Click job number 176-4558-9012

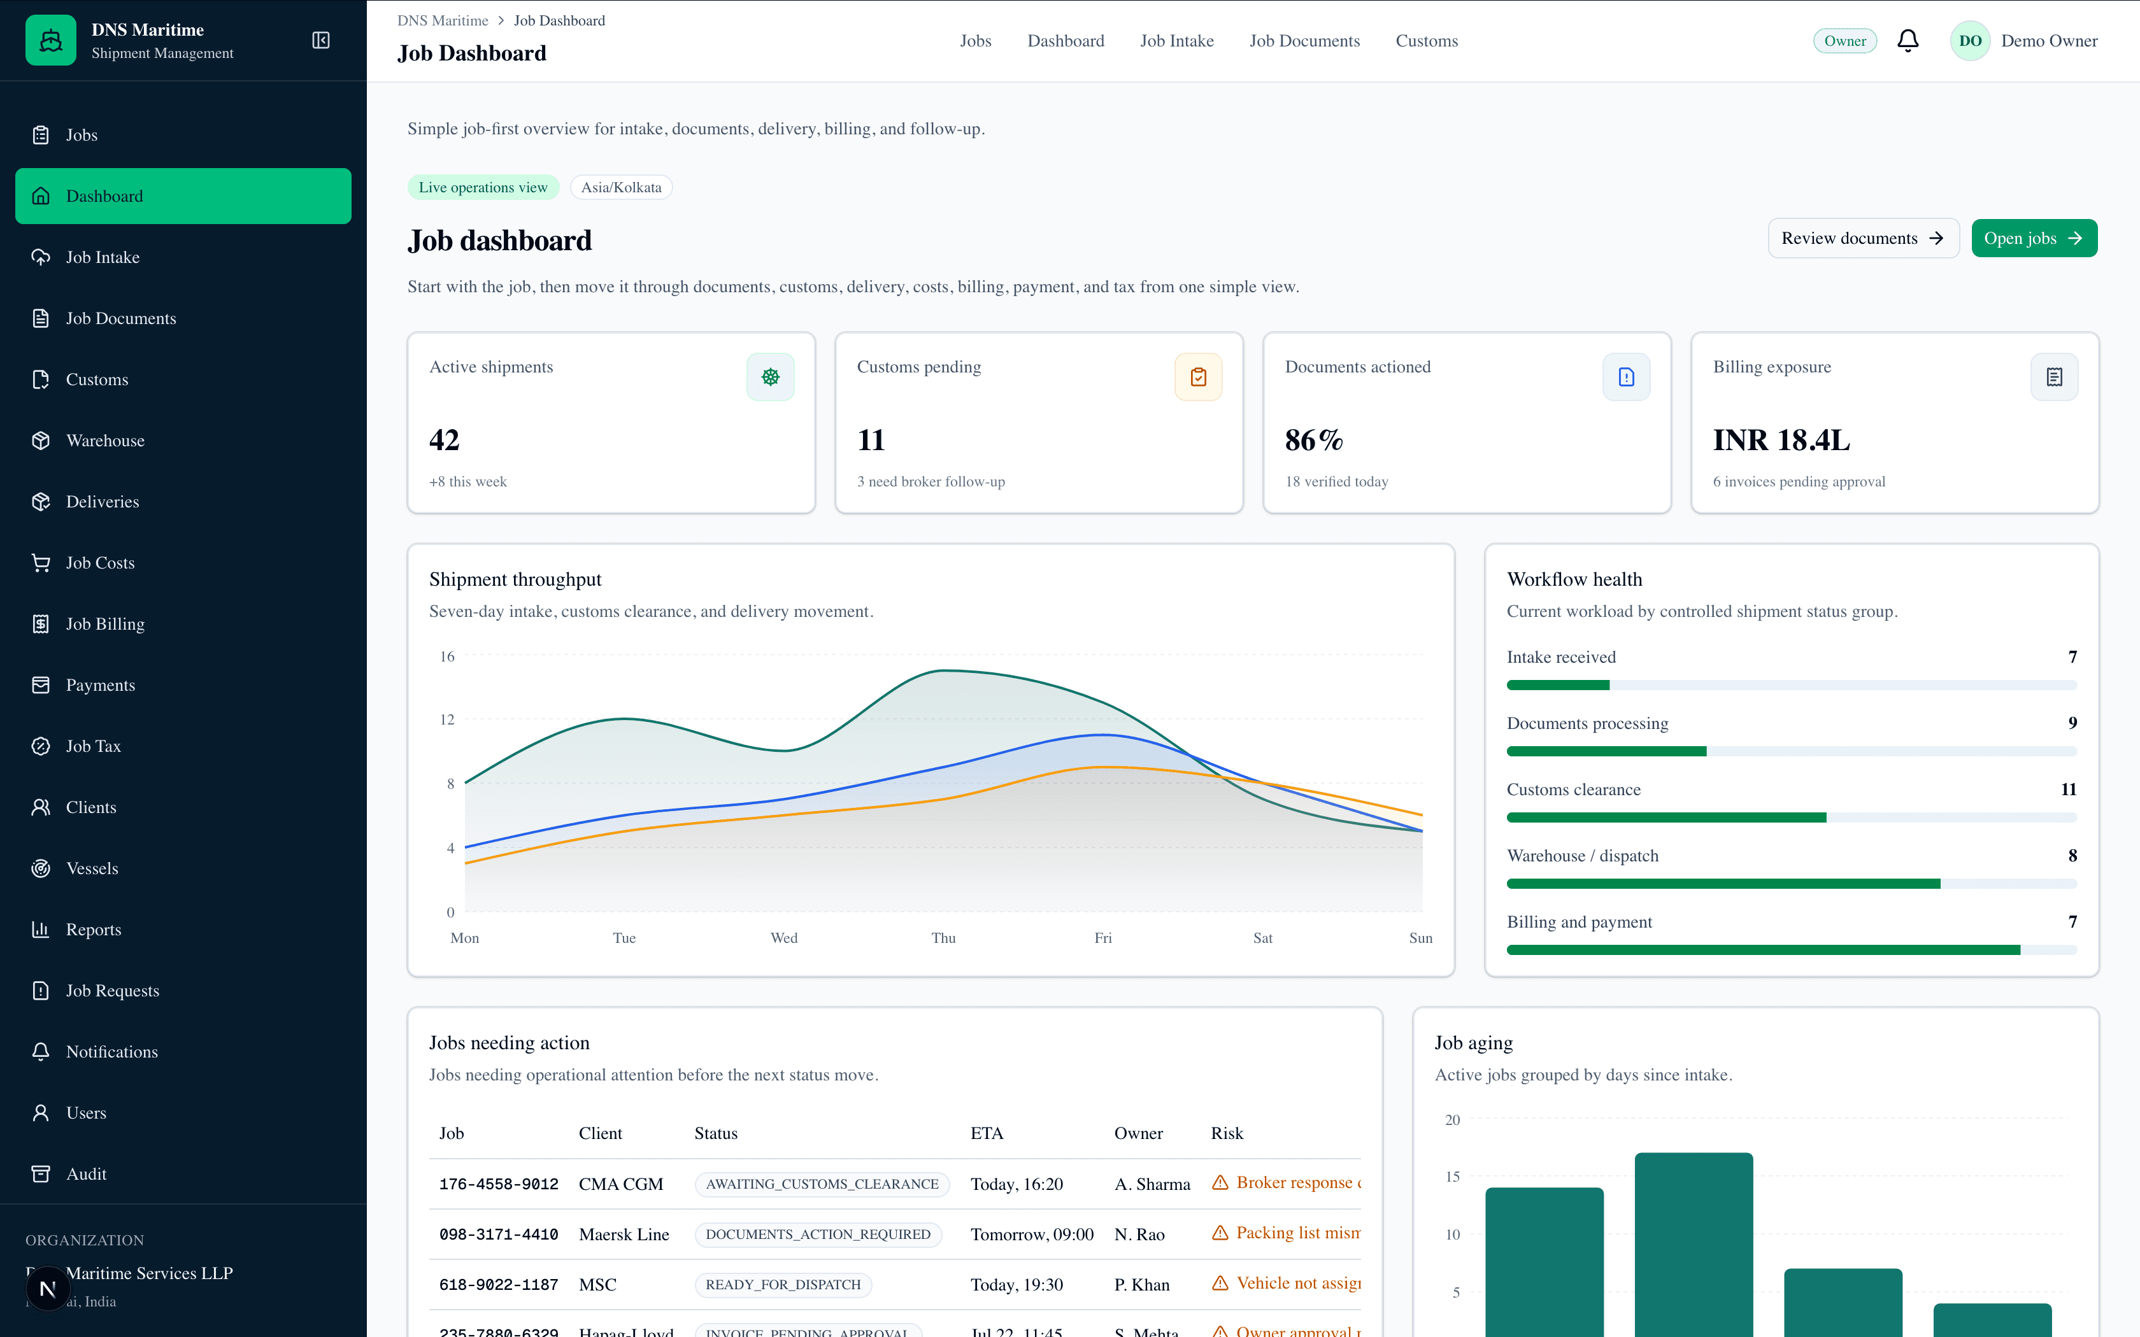click(x=499, y=1185)
